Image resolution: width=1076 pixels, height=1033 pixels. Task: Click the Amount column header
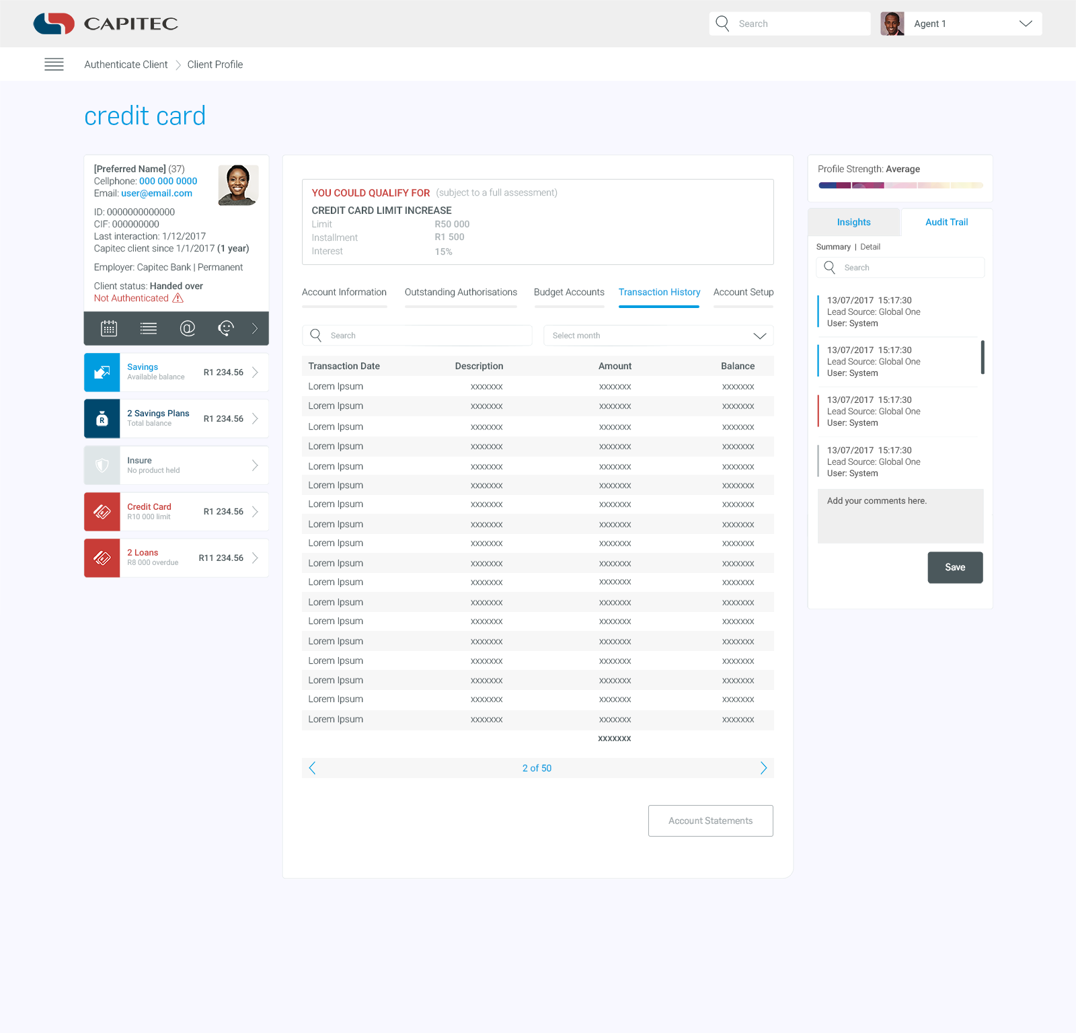615,366
